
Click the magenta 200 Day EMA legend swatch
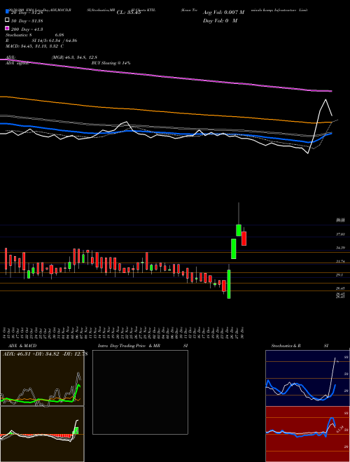7,29
